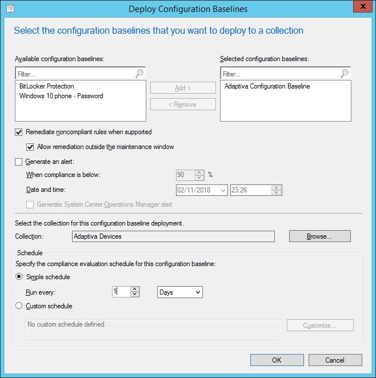Image resolution: width=376 pixels, height=378 pixels.
Task: Select the Custom schedule radio button
Action: click(19, 306)
